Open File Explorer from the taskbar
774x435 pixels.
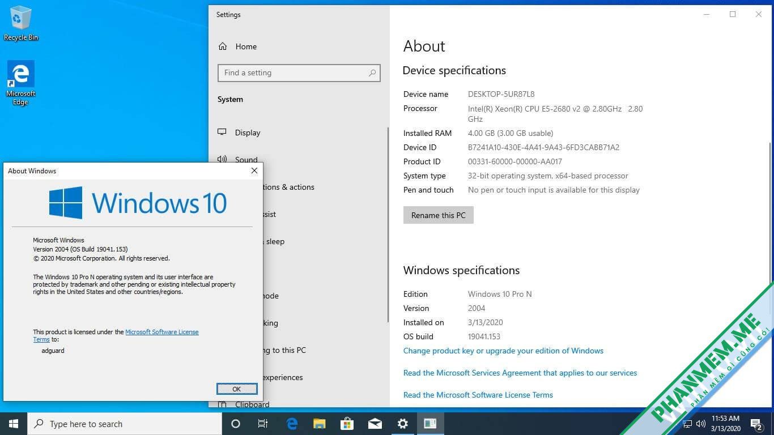click(320, 424)
